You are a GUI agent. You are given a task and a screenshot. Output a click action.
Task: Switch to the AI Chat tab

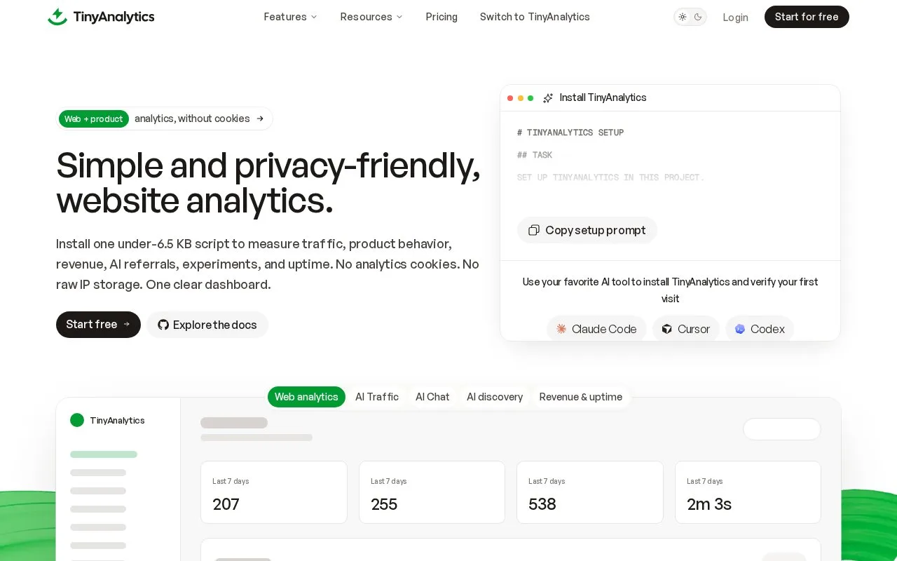click(x=432, y=397)
